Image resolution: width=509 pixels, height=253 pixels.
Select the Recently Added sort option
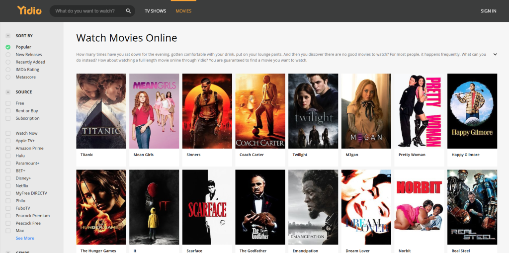[x=8, y=62]
